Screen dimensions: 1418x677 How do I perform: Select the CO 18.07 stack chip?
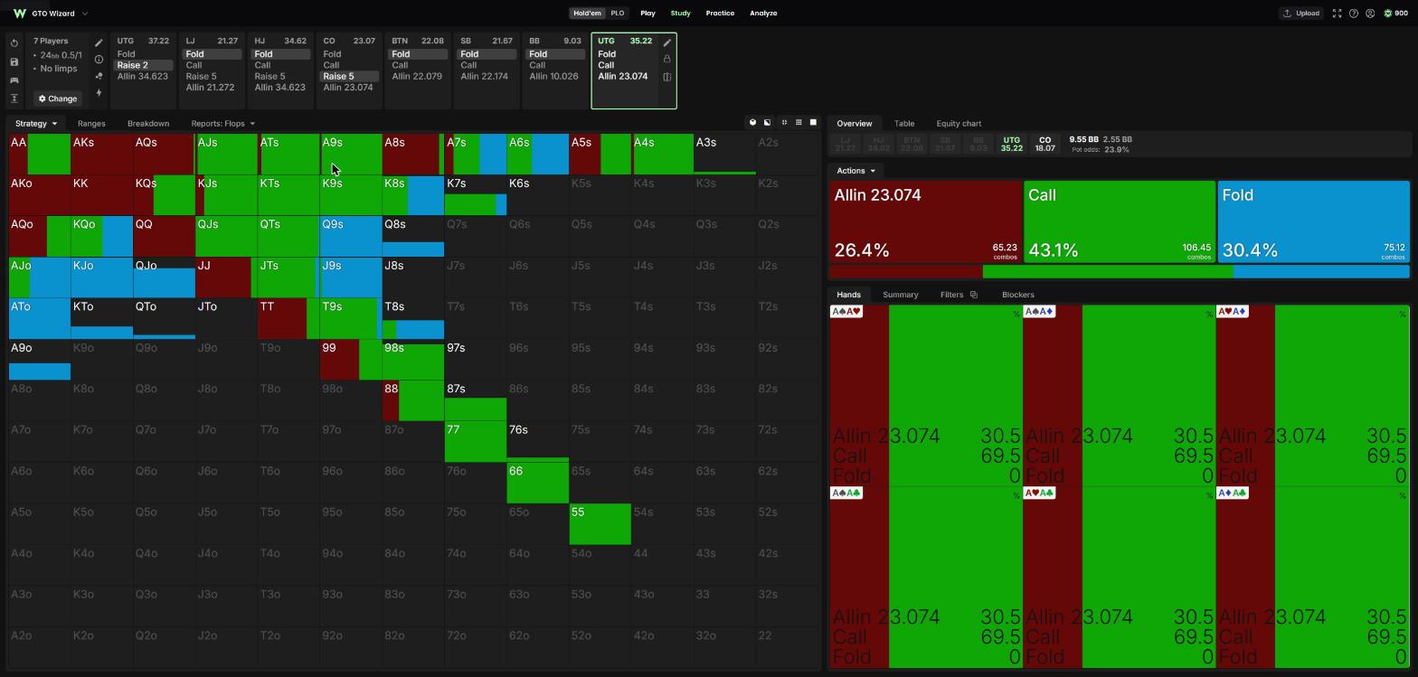point(1045,145)
